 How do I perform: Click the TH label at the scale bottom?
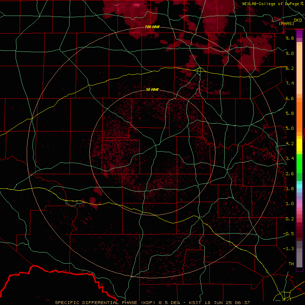pyautogui.click(x=291, y=264)
